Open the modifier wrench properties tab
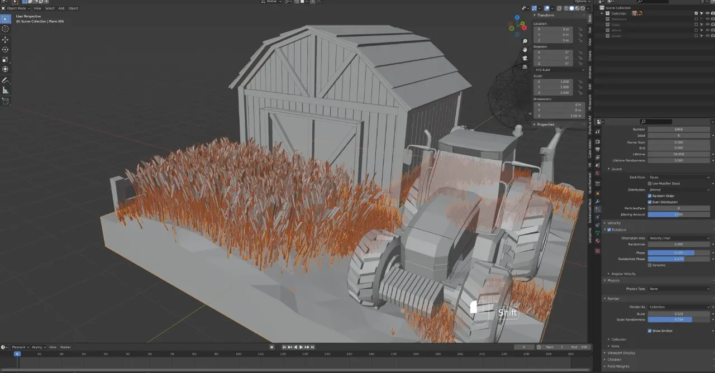Viewport: 715px width, 373px height. click(597, 201)
